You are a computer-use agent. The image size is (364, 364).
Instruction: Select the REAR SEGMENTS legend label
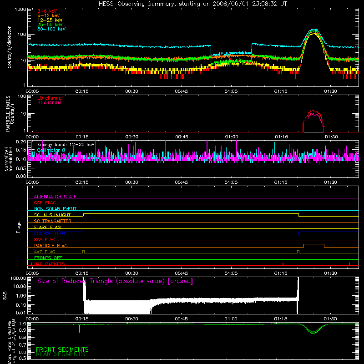pos(61,354)
